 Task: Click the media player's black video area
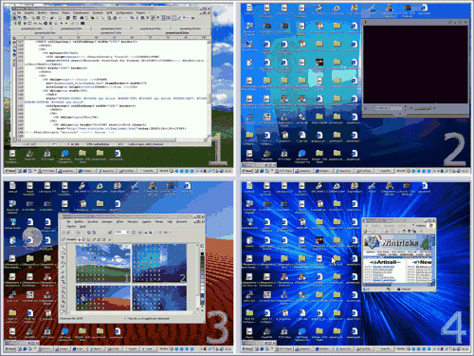click(x=415, y=65)
